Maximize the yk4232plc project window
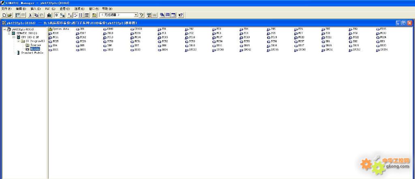Screen dimensions: 415x179 click(x=404, y=23)
